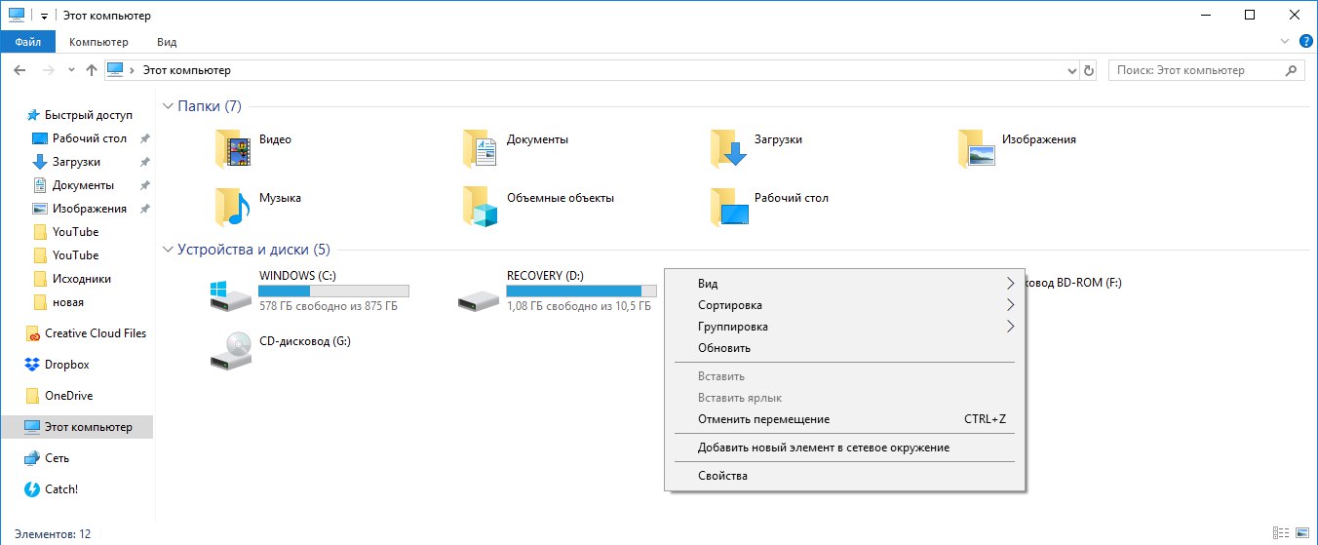Open the новая folder in sidebar

(58, 302)
